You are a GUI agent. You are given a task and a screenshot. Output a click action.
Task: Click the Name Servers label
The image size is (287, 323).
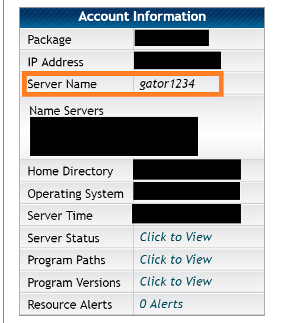pyautogui.click(x=66, y=111)
